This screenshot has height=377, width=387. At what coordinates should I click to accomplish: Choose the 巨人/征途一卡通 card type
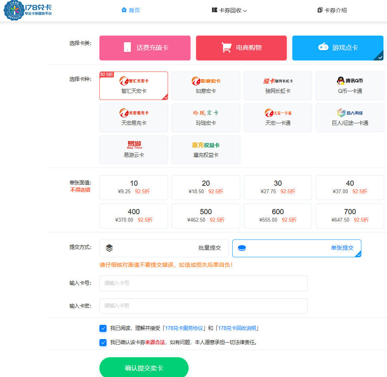350,118
